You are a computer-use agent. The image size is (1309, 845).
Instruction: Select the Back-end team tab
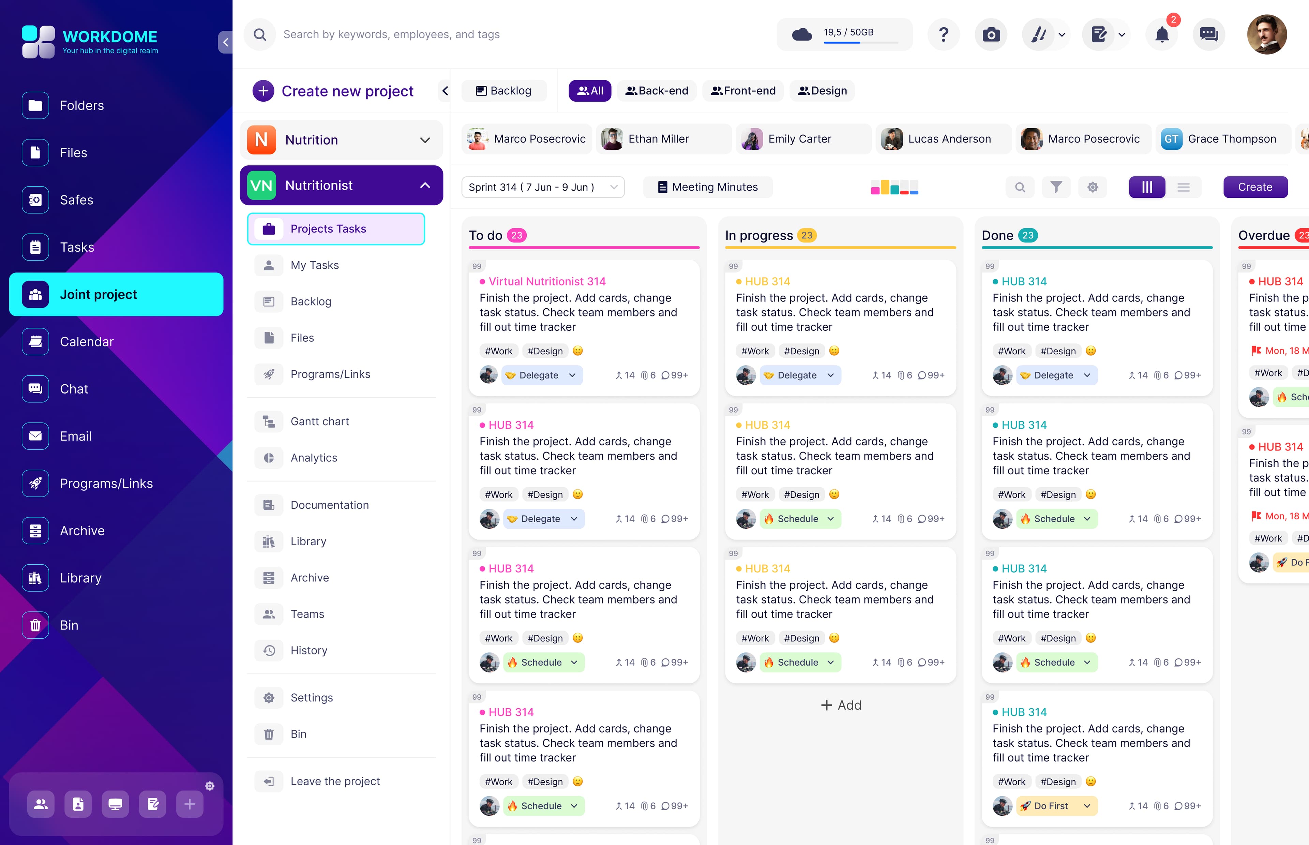coord(657,91)
